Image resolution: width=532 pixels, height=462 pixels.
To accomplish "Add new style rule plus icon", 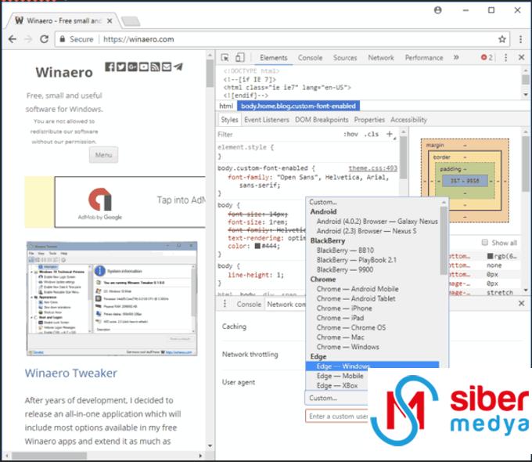I will [x=390, y=134].
